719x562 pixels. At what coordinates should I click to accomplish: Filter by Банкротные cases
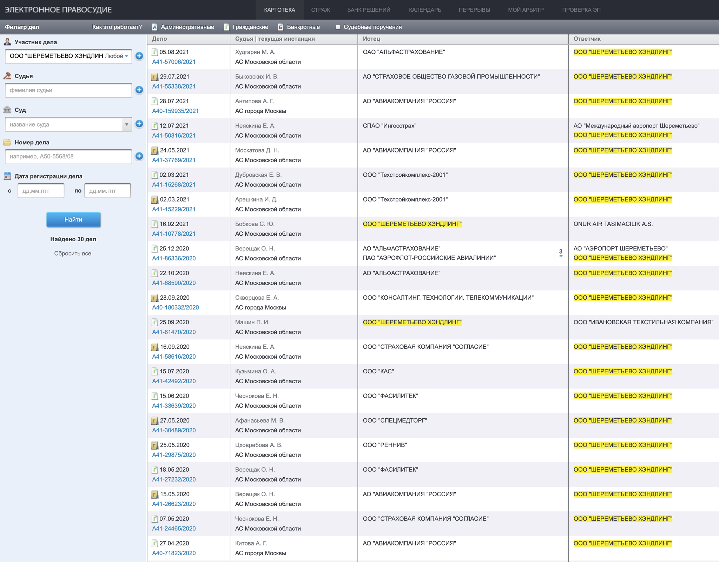[299, 27]
